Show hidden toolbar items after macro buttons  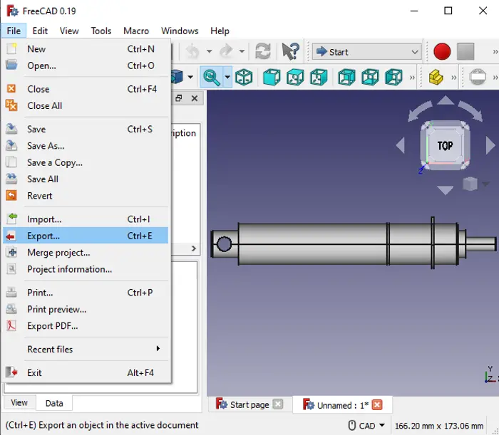click(495, 51)
